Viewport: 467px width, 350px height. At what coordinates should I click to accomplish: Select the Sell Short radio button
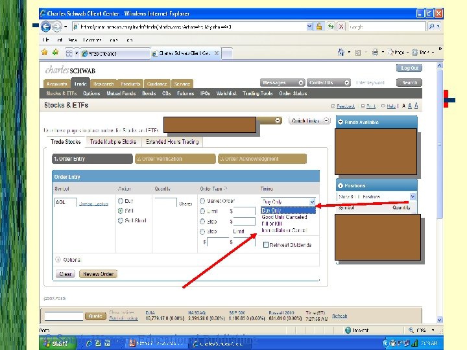click(x=121, y=220)
